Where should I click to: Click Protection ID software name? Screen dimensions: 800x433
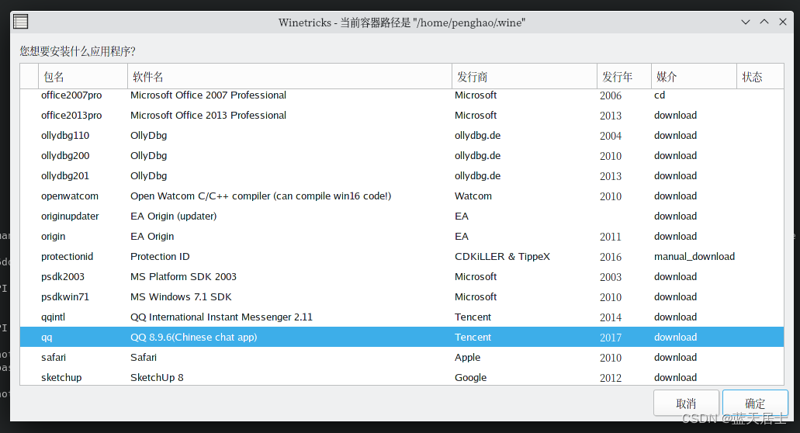[x=160, y=257]
